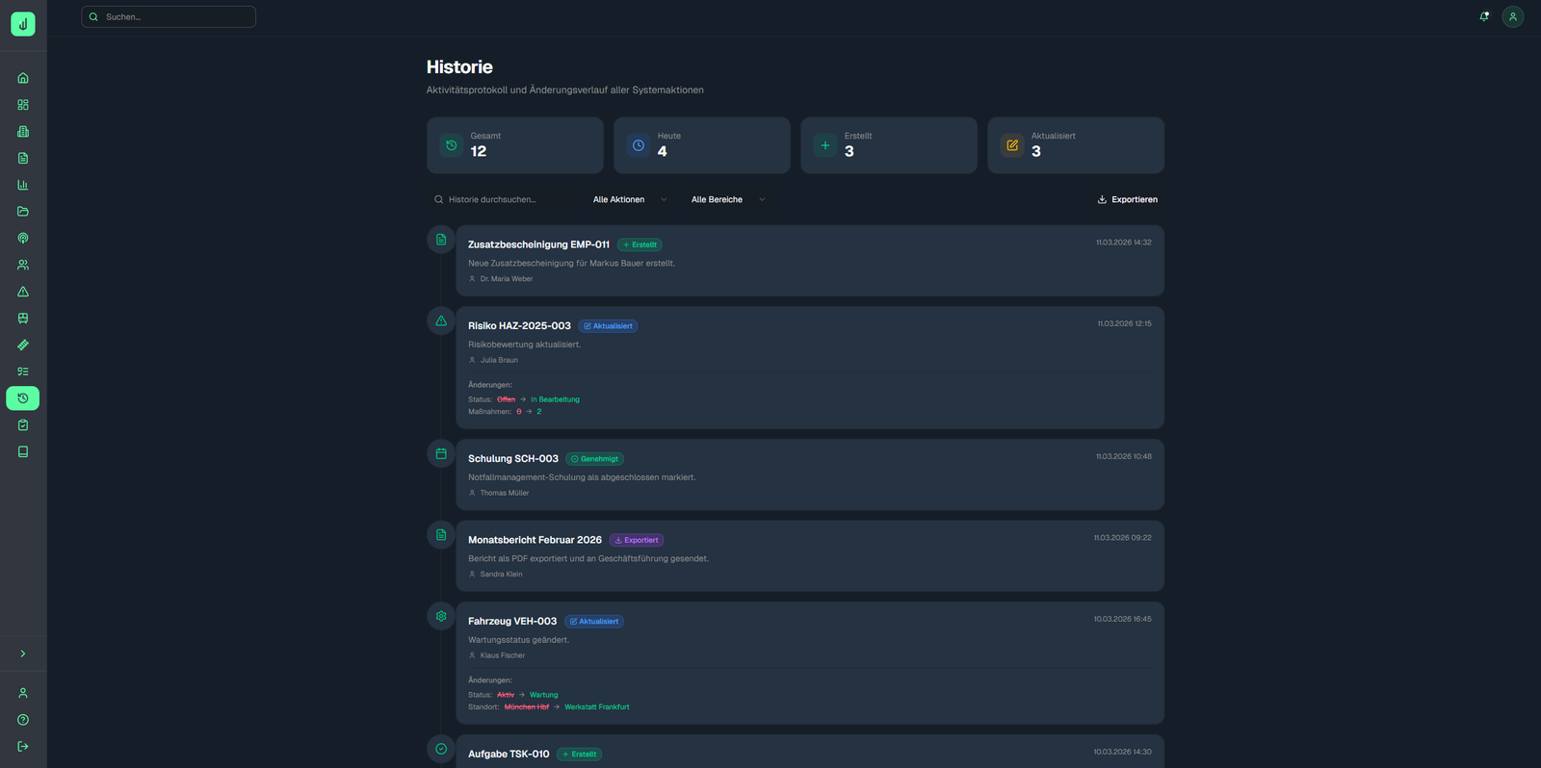
Task: Open the Alle Bereiche dropdown
Action: (728, 200)
